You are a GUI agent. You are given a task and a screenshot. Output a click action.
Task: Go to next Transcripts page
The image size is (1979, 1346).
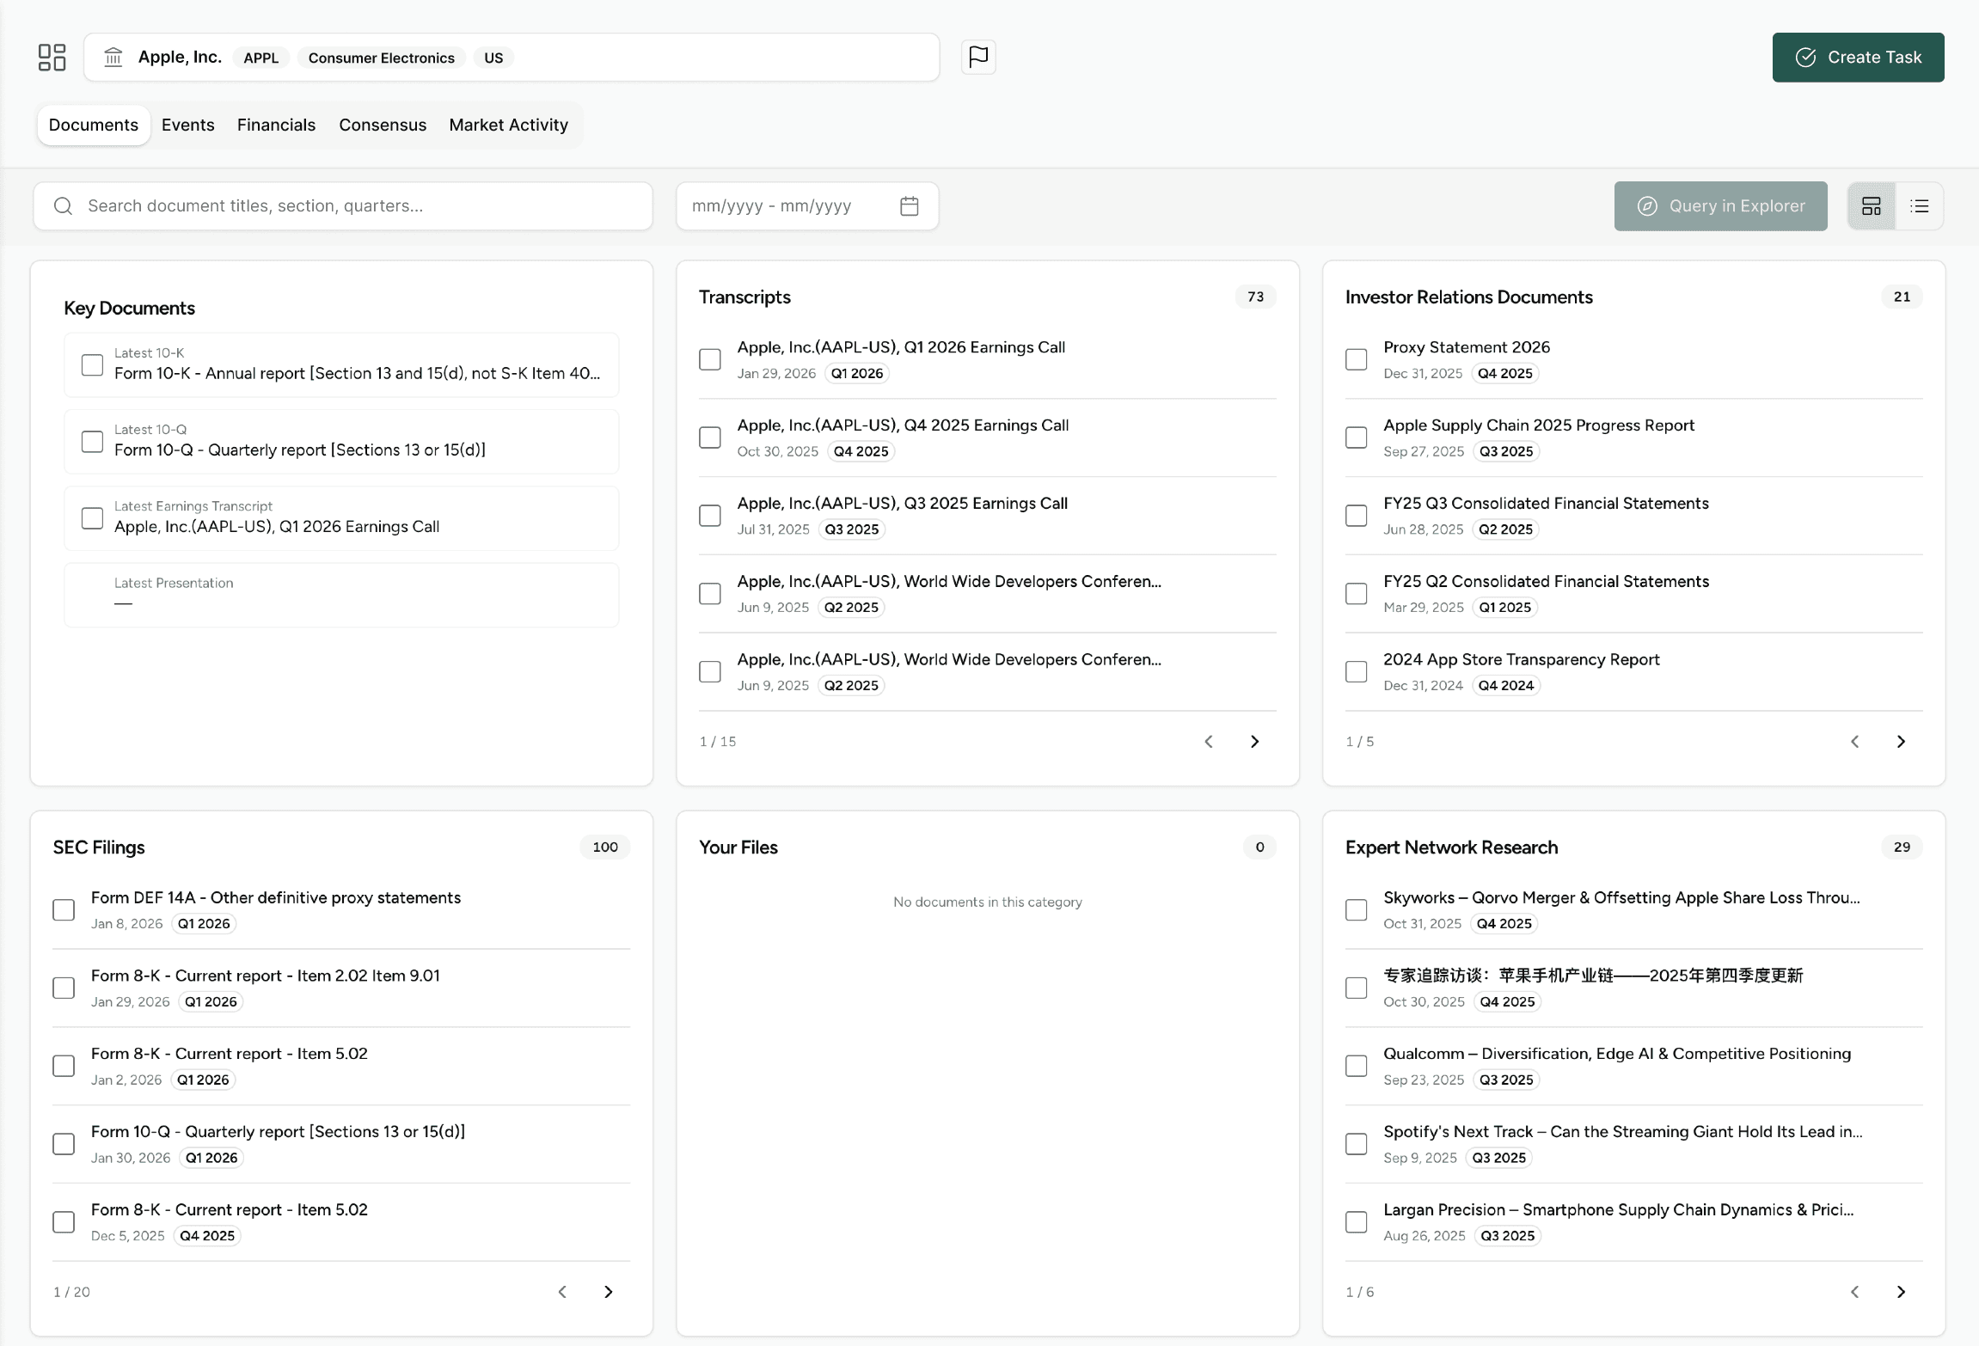pos(1254,742)
